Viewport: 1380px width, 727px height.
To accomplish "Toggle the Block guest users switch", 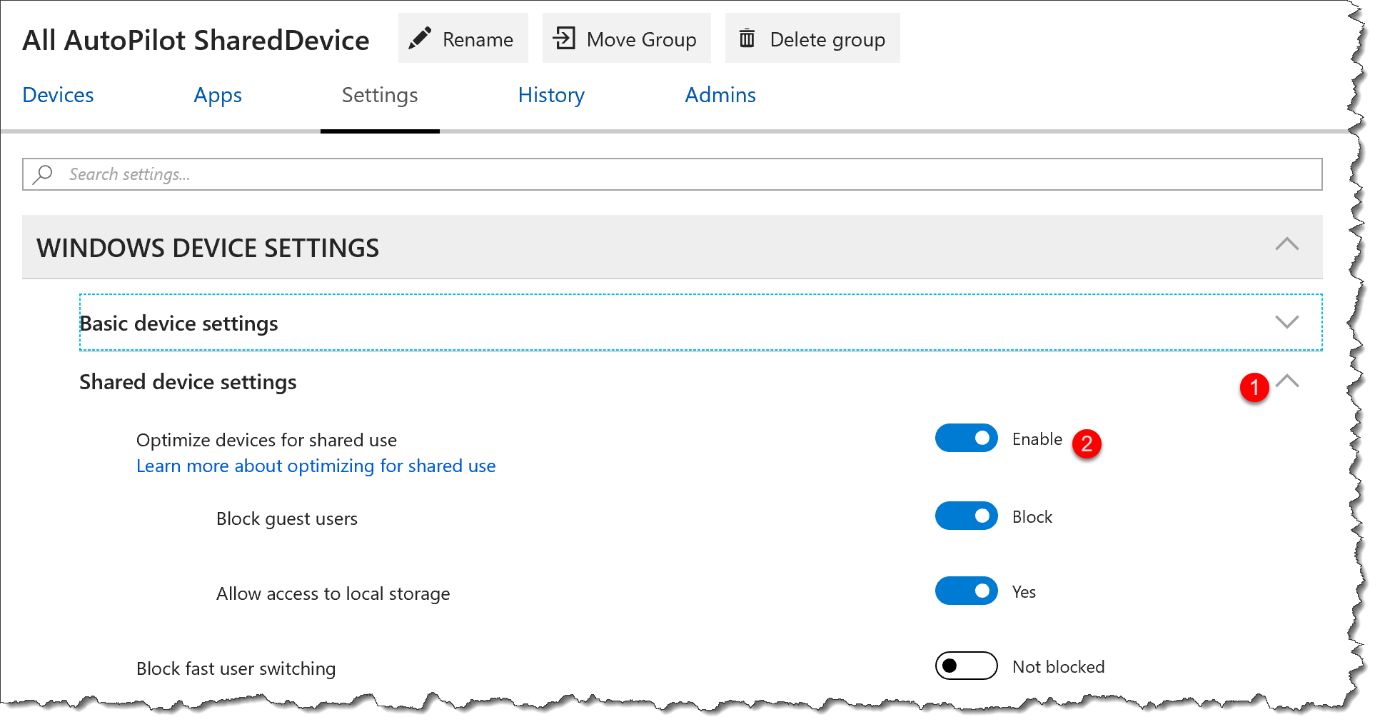I will click(x=966, y=516).
